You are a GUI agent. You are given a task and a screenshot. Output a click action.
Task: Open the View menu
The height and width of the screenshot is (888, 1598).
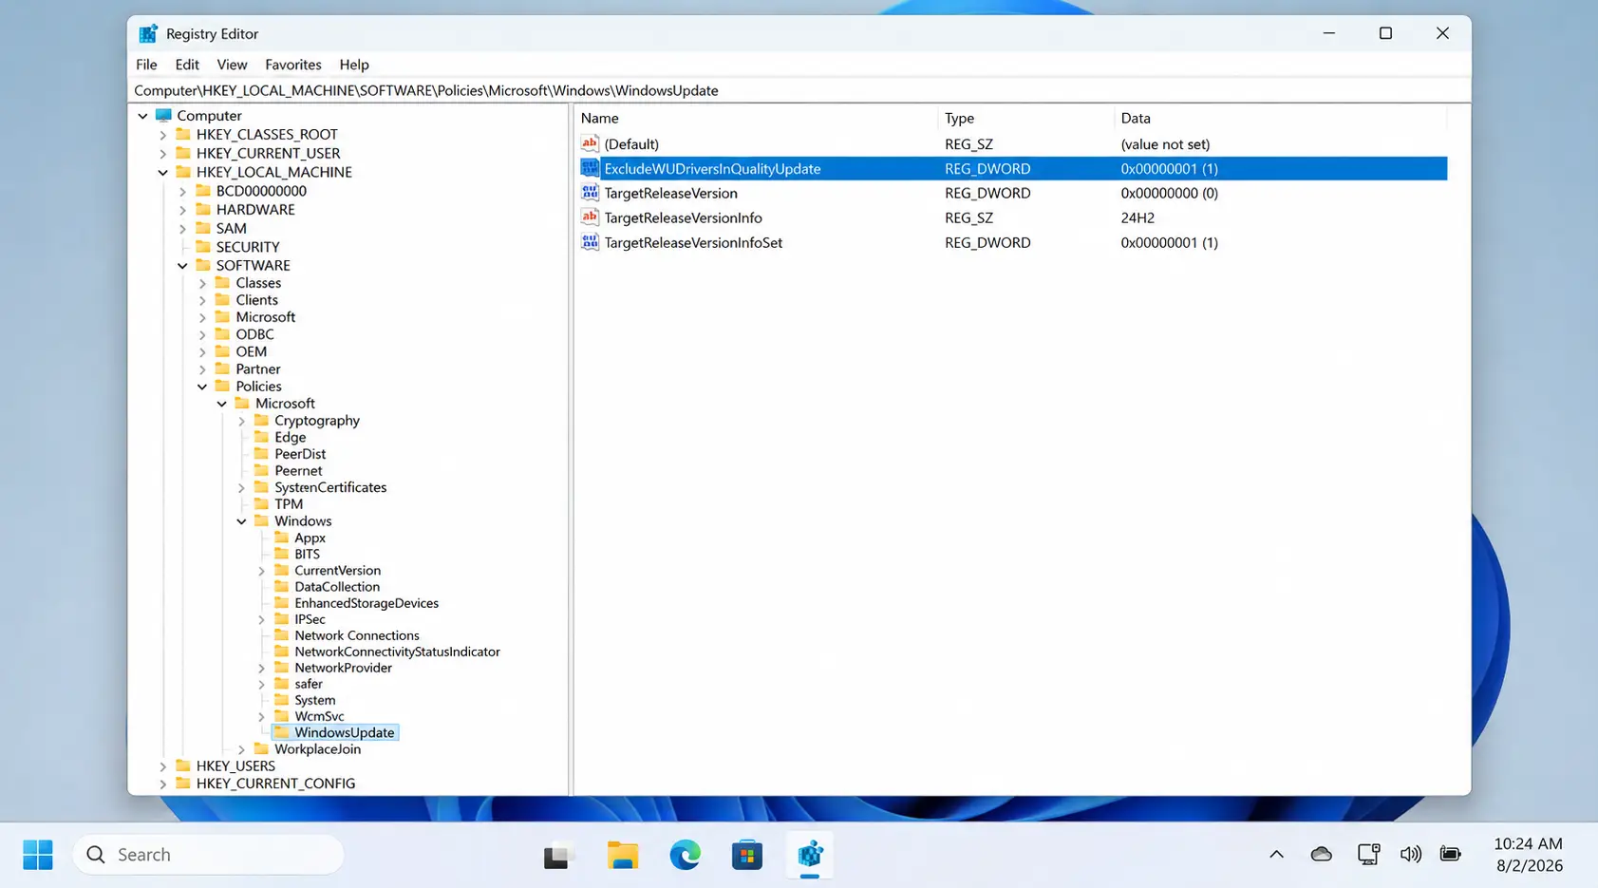[232, 65]
